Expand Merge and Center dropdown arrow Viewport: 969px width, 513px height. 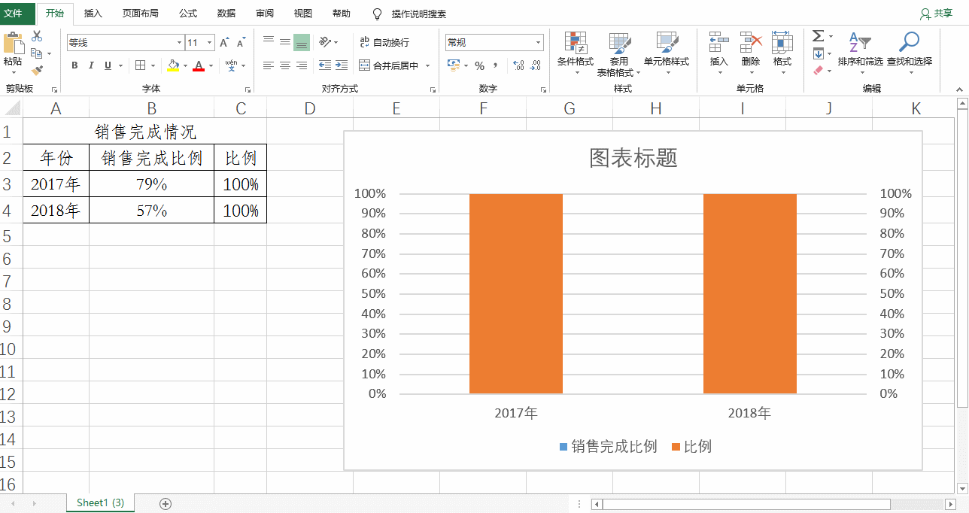tap(428, 65)
